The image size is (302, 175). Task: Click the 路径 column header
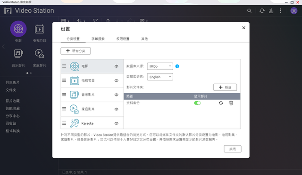(130, 96)
